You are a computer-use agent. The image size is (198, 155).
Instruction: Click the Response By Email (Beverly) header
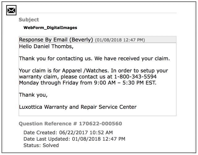click(56, 40)
